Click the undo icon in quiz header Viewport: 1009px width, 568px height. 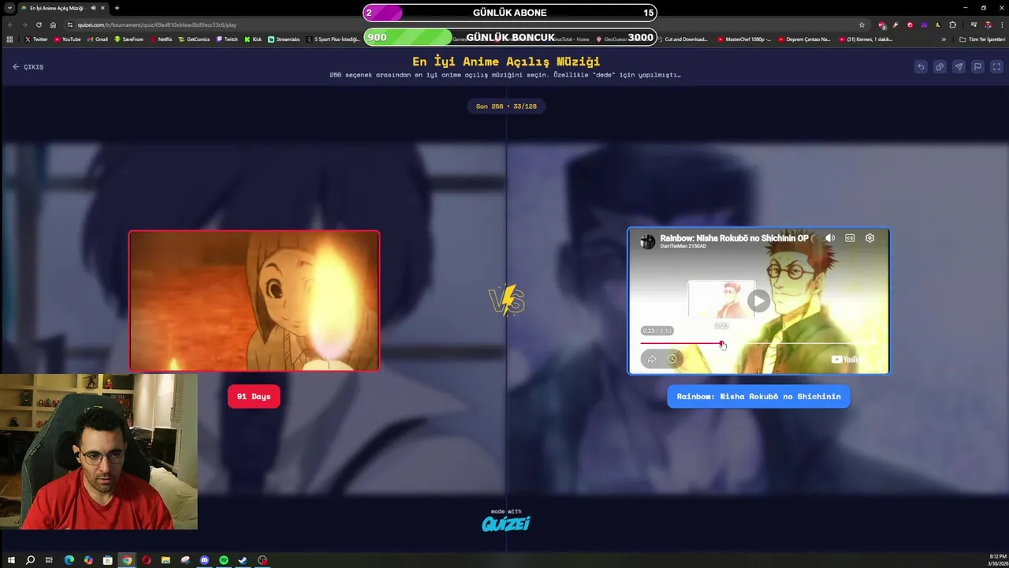921,67
